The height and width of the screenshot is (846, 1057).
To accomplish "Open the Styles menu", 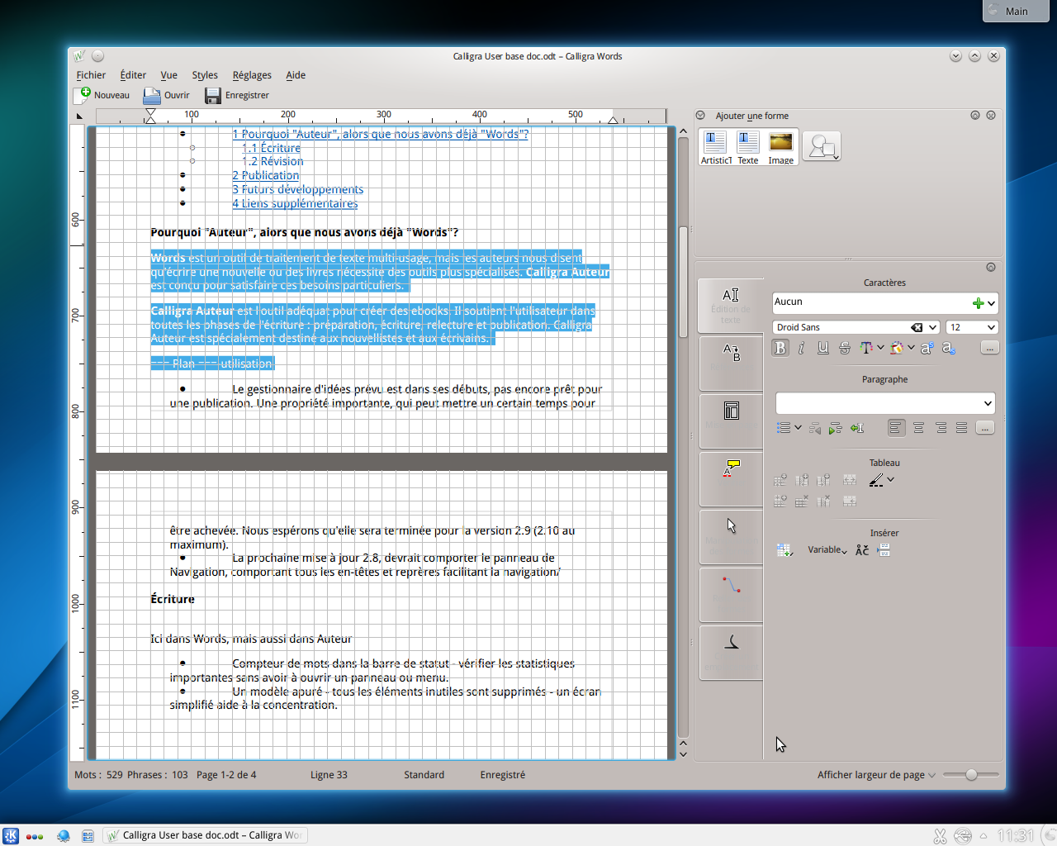I will (x=205, y=75).
